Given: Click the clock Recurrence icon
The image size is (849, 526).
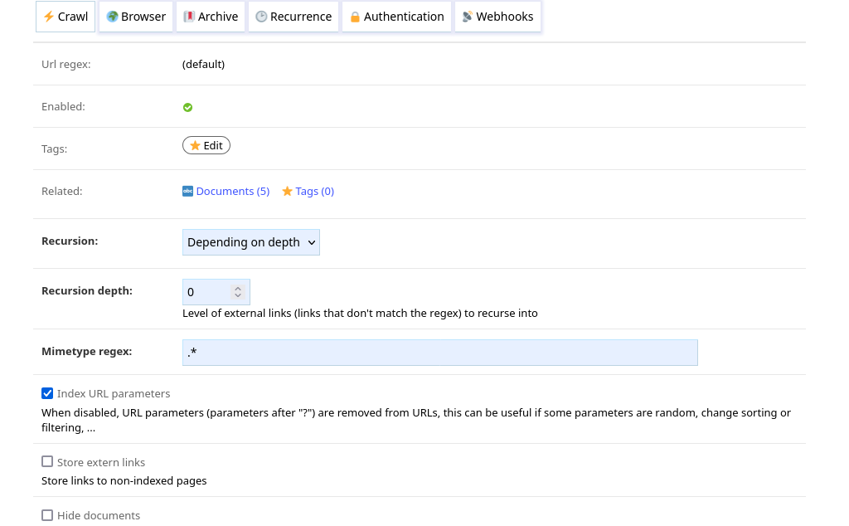Looking at the screenshot, I should point(261,17).
